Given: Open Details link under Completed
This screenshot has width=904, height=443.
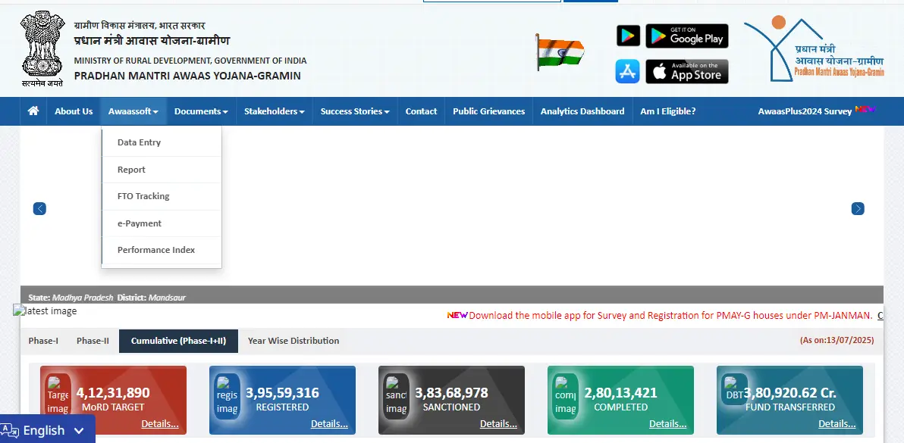Looking at the screenshot, I should point(667,424).
